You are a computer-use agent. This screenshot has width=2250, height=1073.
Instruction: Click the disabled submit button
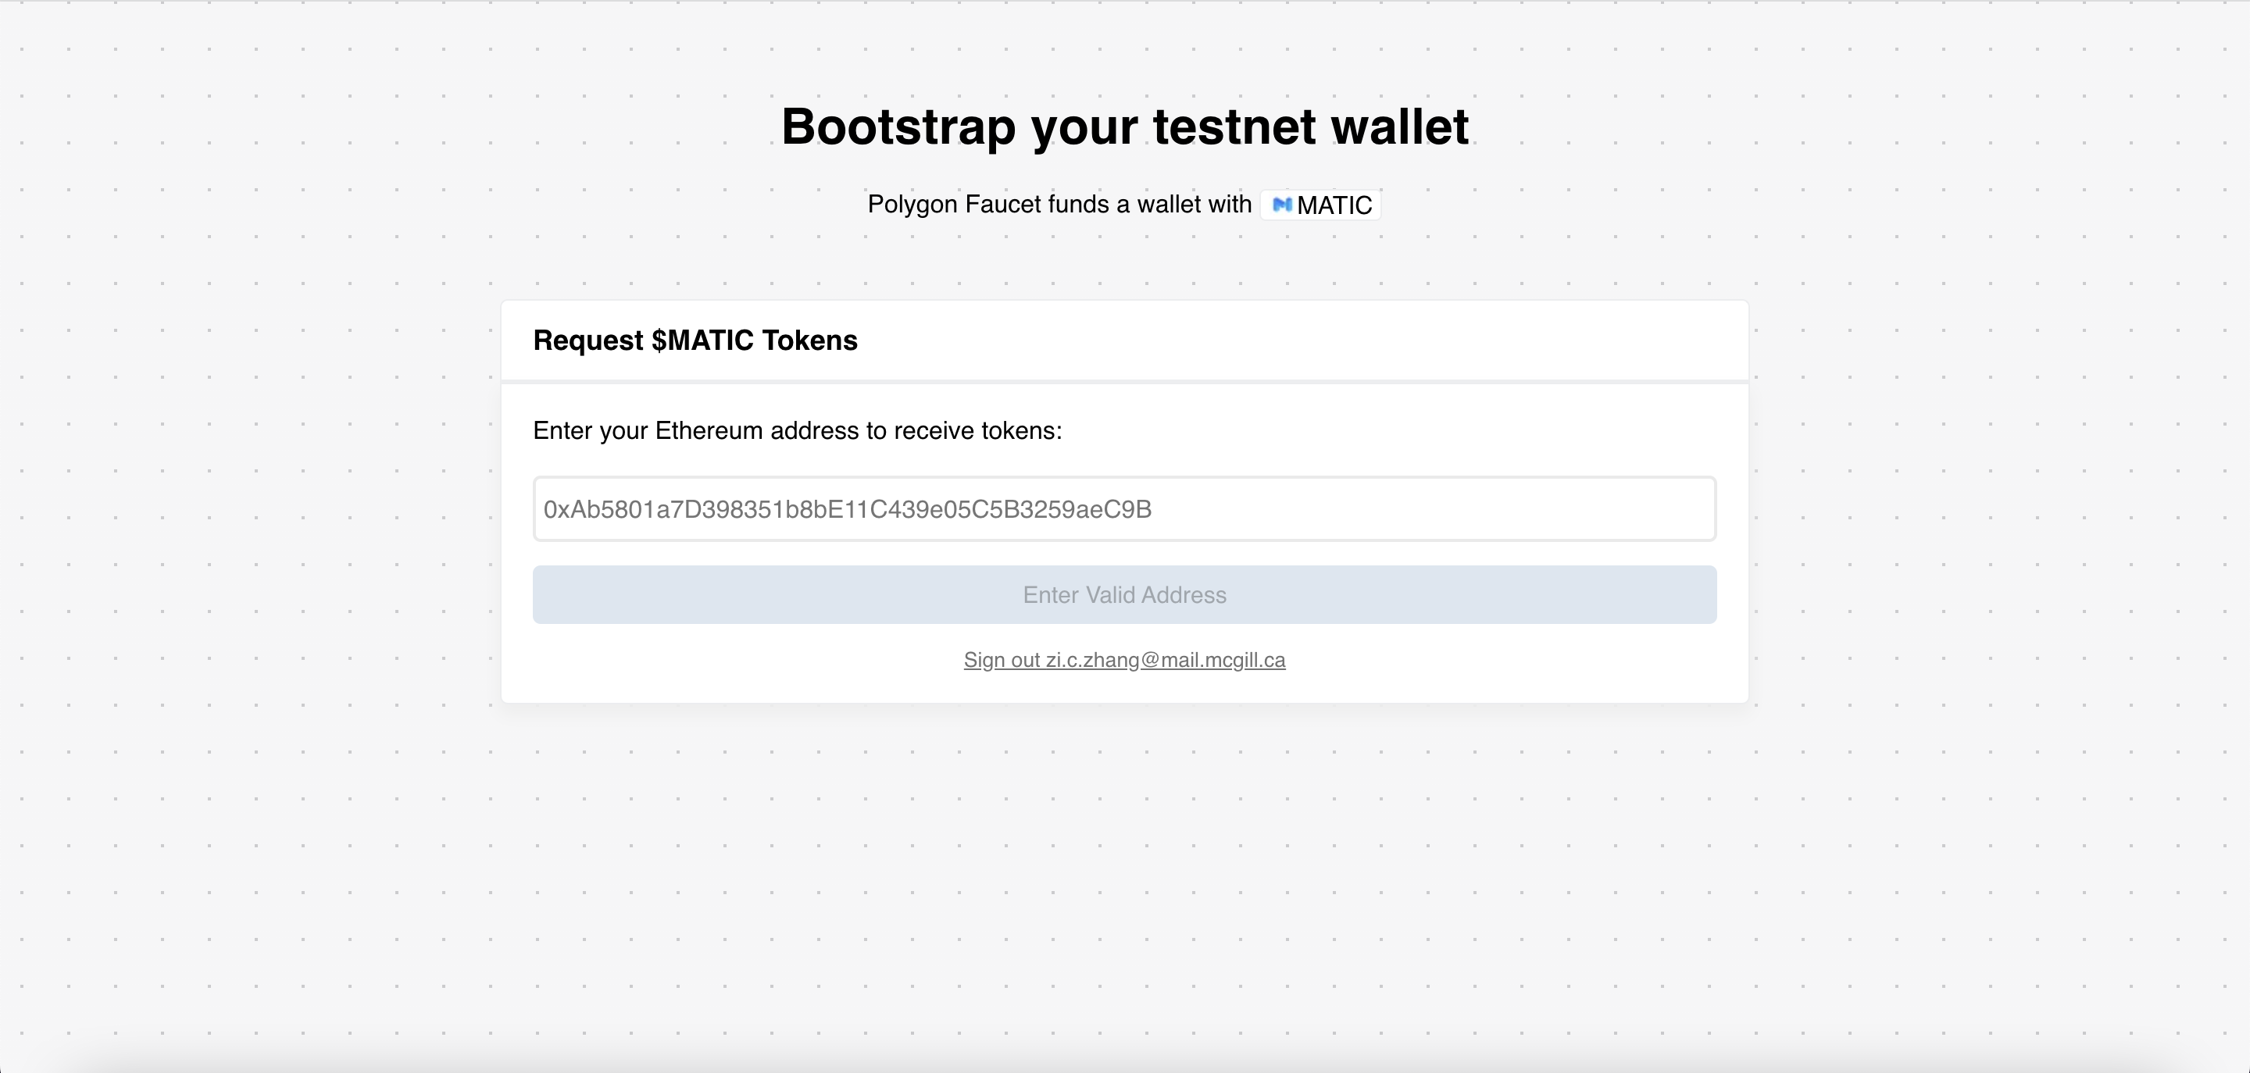tap(1123, 594)
